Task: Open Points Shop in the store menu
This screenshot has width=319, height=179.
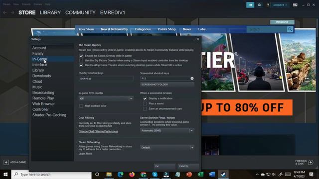Action: pyautogui.click(x=166, y=29)
